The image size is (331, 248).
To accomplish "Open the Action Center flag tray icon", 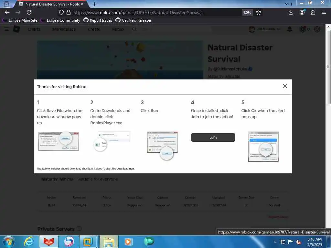I will (x=291, y=242).
